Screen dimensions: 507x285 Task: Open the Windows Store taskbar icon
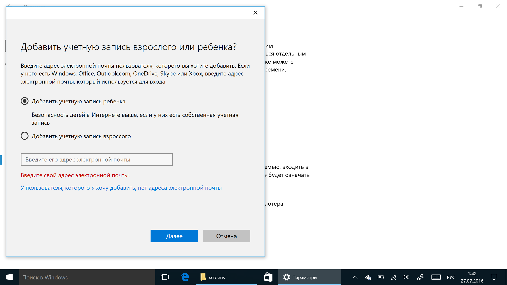coord(268,277)
